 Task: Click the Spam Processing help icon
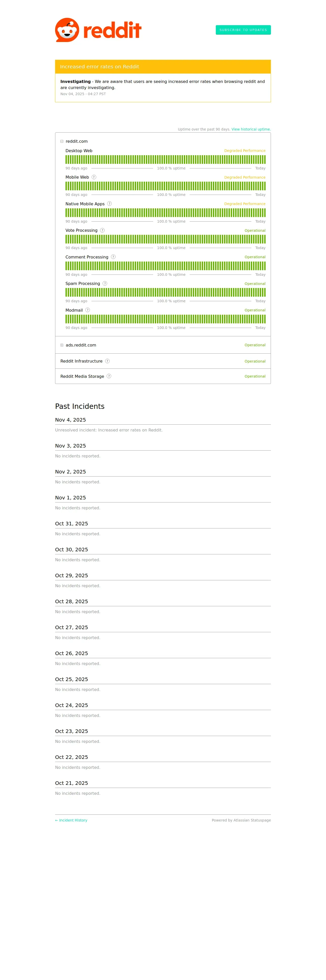click(105, 284)
